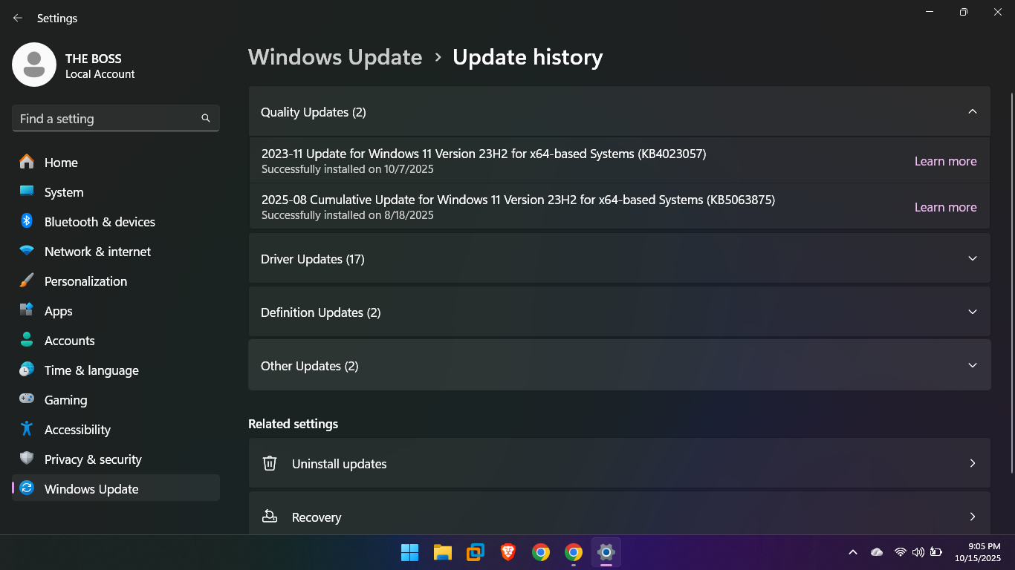Viewport: 1015px width, 570px height.
Task: Expand the Driver Updates section
Action: click(972, 259)
